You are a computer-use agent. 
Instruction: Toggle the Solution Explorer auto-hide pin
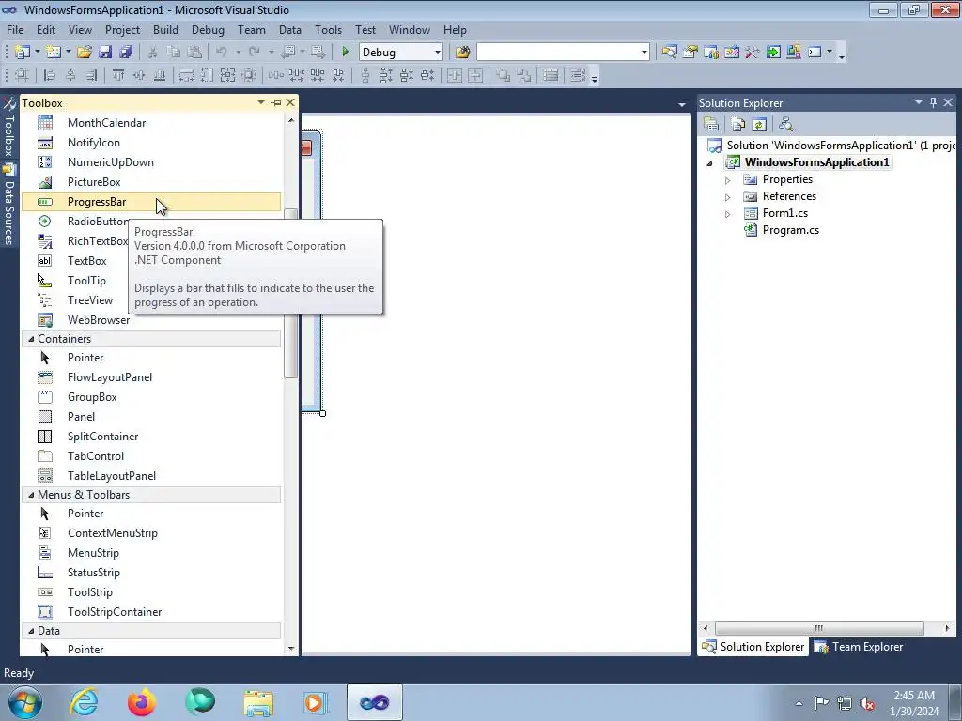pyautogui.click(x=933, y=102)
